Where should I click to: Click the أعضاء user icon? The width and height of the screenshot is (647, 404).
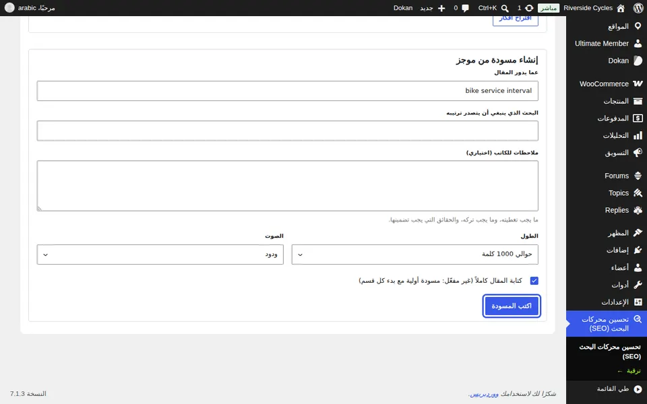638,267
